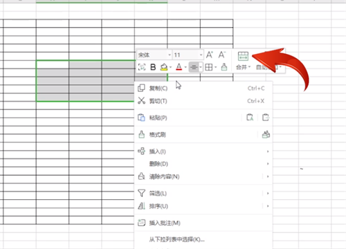Click the Merge cells icon
This screenshot has width=346, height=249.
click(x=243, y=56)
